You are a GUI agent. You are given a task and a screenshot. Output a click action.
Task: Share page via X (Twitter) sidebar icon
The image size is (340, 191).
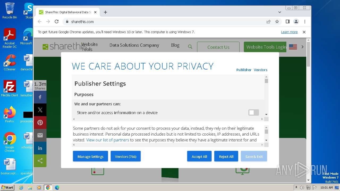click(40, 110)
